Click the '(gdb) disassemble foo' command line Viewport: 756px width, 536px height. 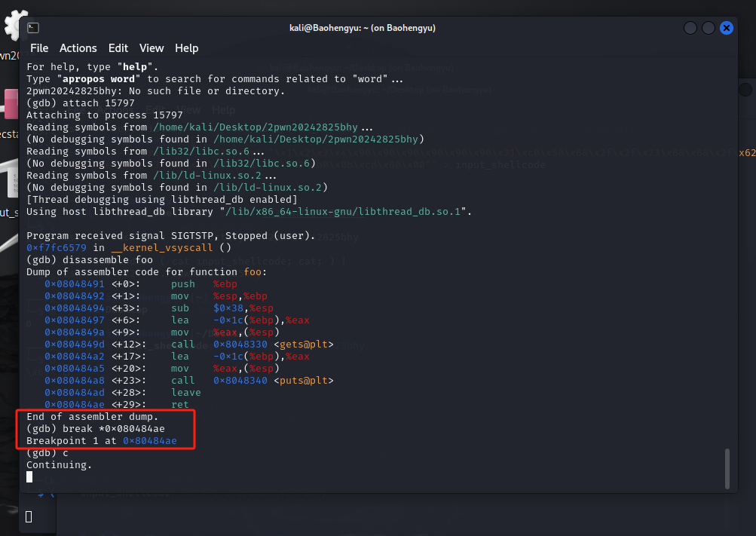[90, 260]
